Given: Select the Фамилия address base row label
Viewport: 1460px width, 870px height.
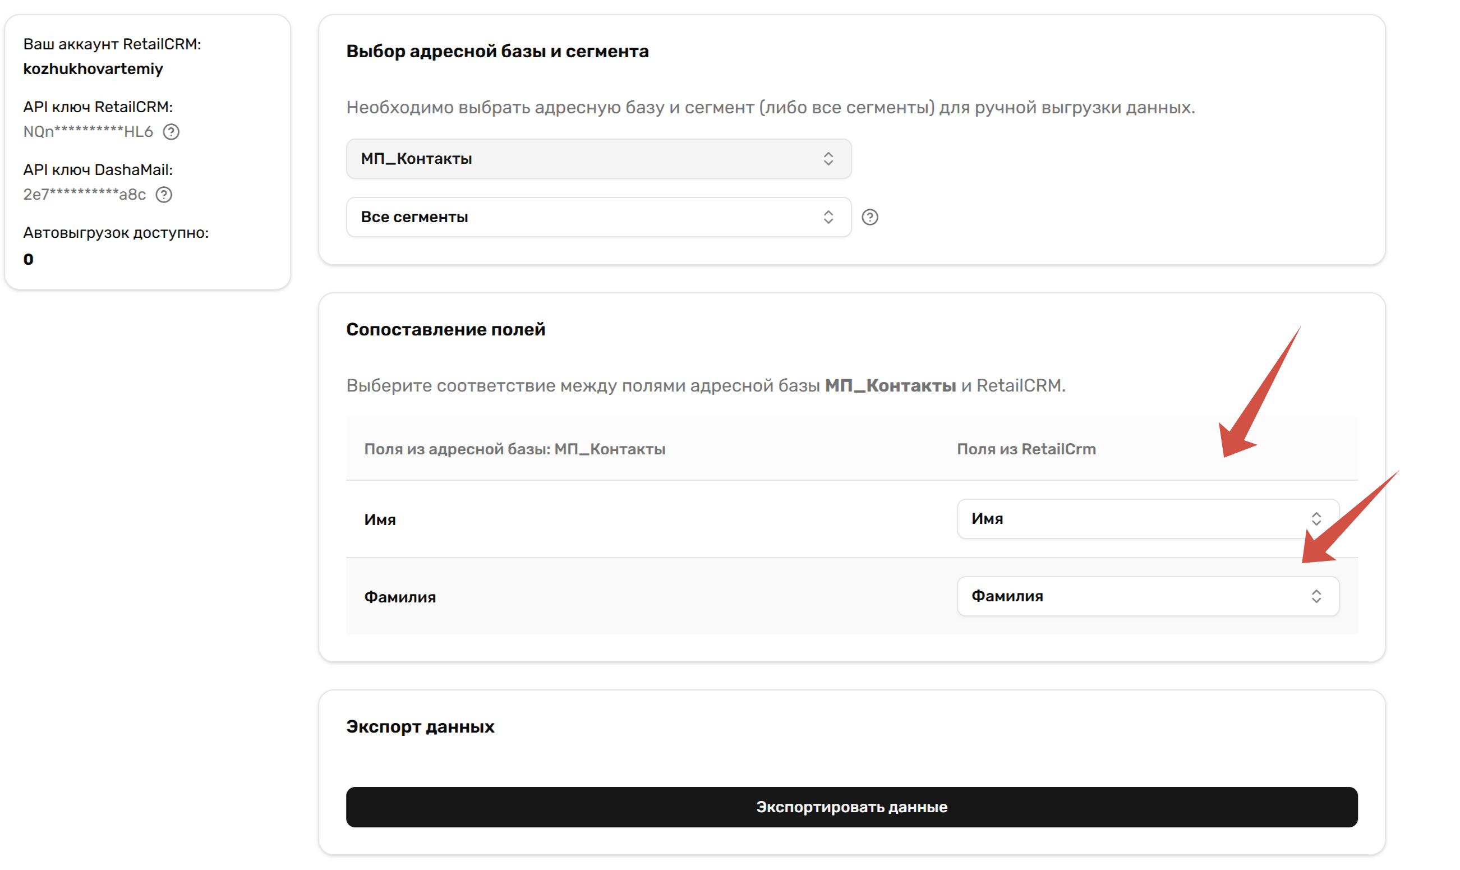Looking at the screenshot, I should [400, 597].
